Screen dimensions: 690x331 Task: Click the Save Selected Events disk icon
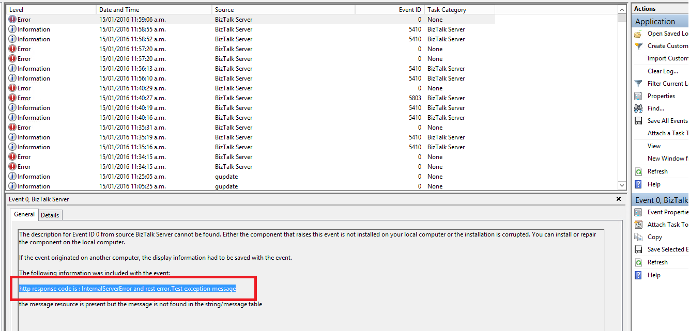click(x=638, y=249)
